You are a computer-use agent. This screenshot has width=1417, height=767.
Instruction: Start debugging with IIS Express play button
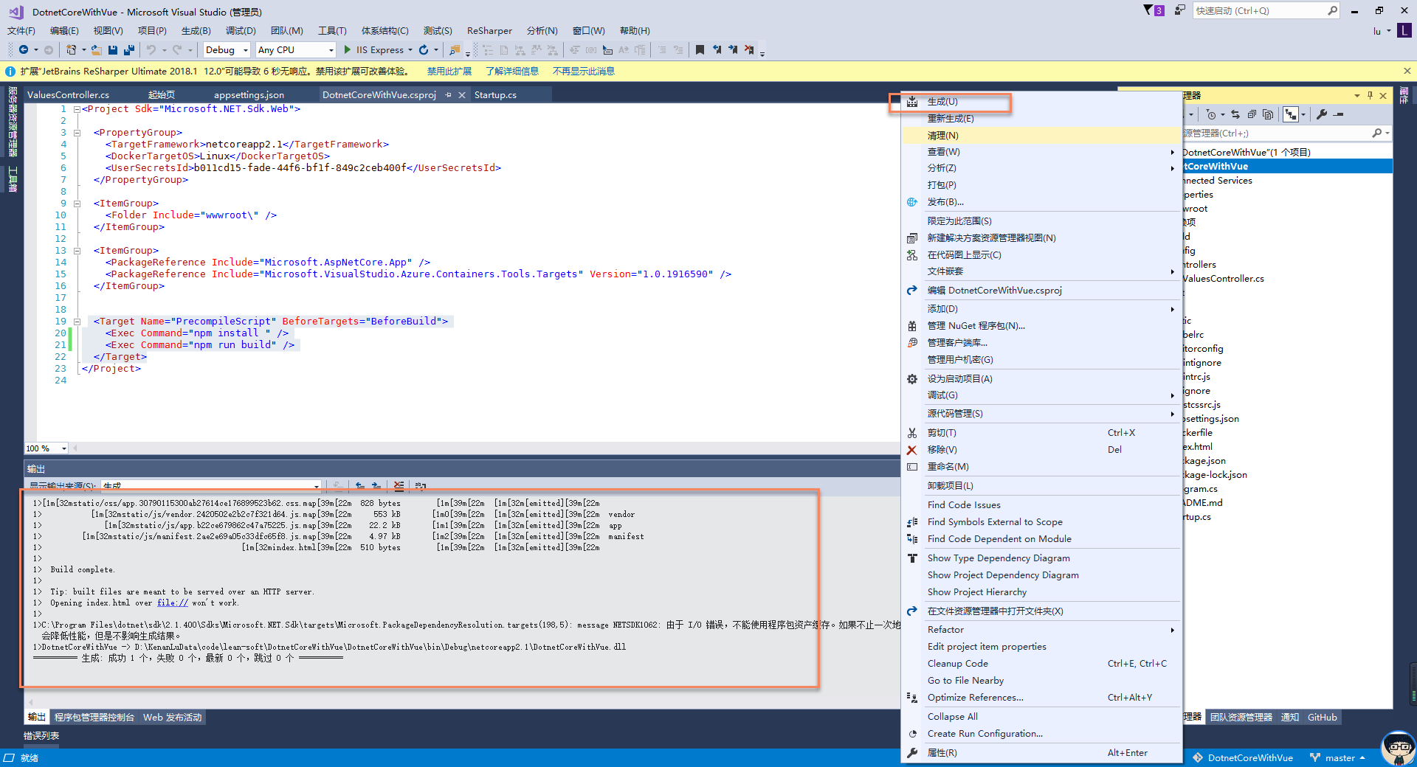(348, 50)
